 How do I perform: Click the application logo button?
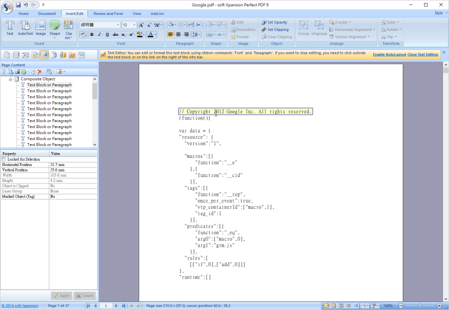coord(7,7)
